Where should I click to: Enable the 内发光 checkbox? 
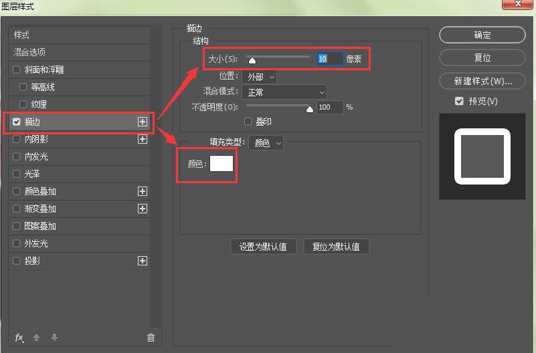point(16,156)
